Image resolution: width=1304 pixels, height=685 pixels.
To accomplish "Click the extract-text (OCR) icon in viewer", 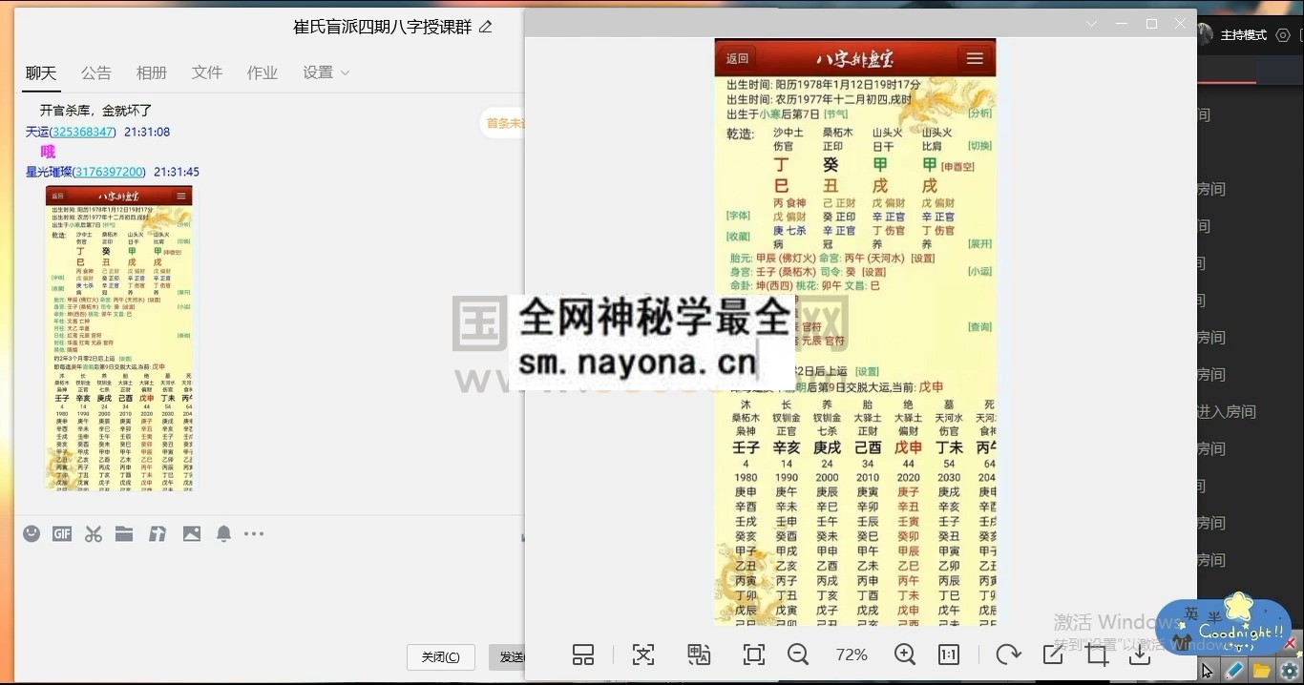I will pyautogui.click(x=643, y=654).
